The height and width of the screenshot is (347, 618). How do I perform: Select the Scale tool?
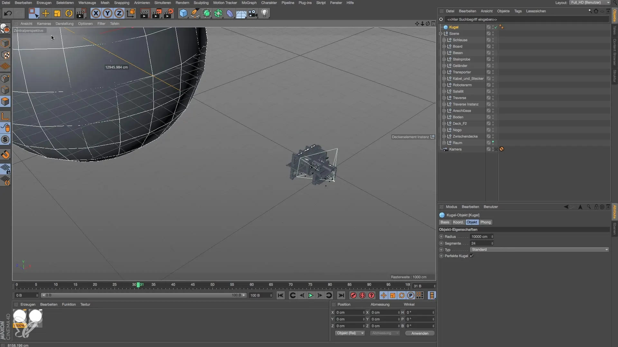point(57,13)
